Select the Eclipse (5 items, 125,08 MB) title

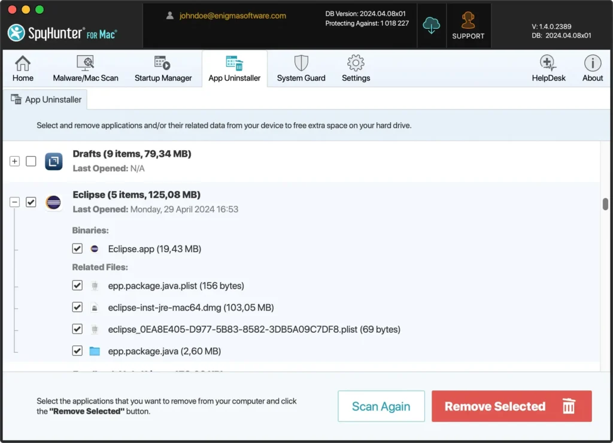(136, 195)
